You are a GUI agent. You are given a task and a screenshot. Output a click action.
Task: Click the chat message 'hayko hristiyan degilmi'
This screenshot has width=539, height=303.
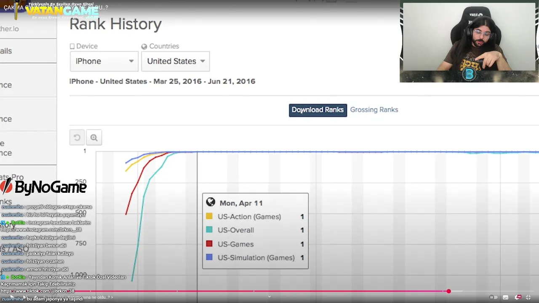click(x=51, y=238)
